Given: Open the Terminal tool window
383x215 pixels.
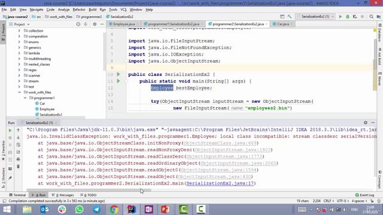Looking at the screenshot, I should coord(17,195).
